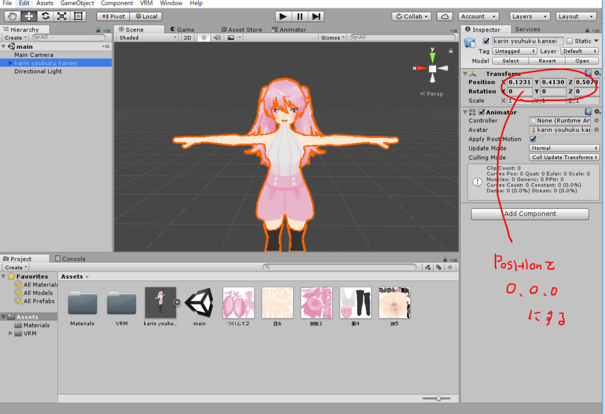Open the Culling Mode dropdown
Image resolution: width=605 pixels, height=414 pixels.
coord(564,158)
